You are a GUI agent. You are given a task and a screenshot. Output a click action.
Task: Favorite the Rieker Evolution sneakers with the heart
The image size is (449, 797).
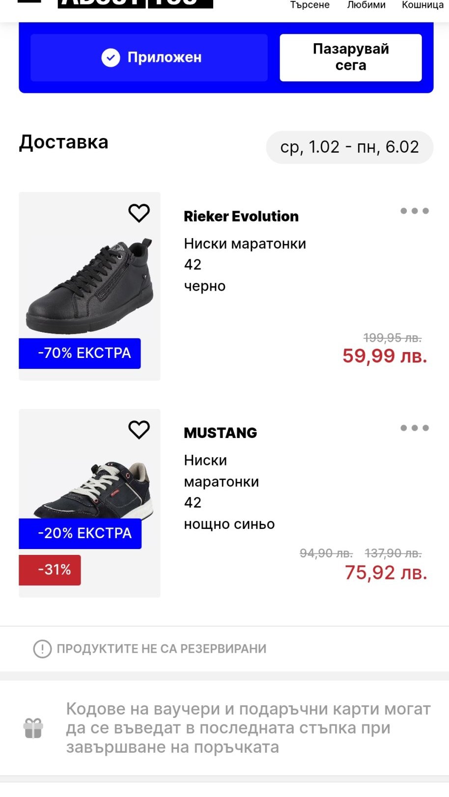tap(139, 213)
